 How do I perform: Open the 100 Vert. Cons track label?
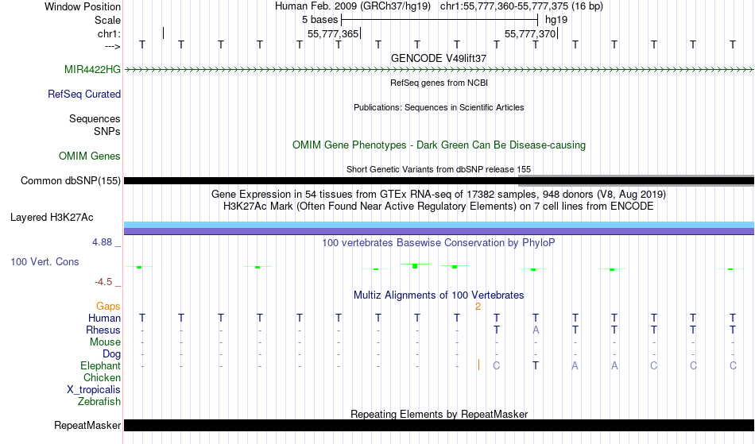(x=45, y=261)
